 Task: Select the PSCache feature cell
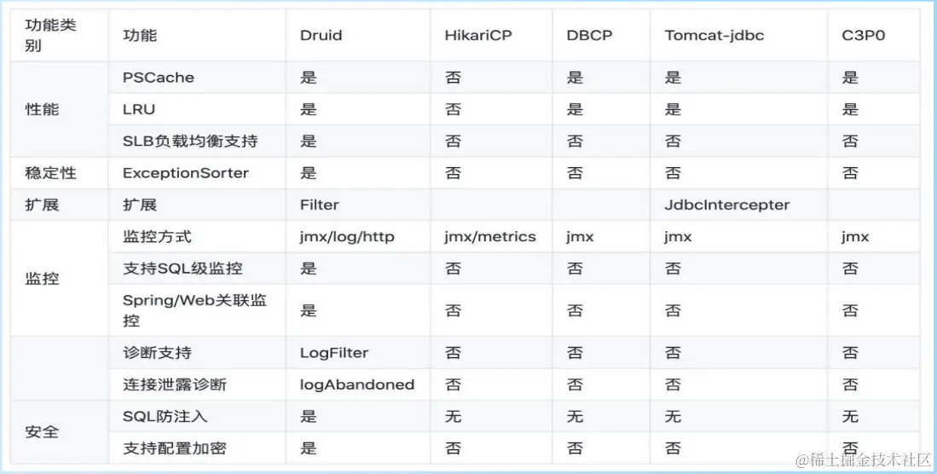pos(197,77)
